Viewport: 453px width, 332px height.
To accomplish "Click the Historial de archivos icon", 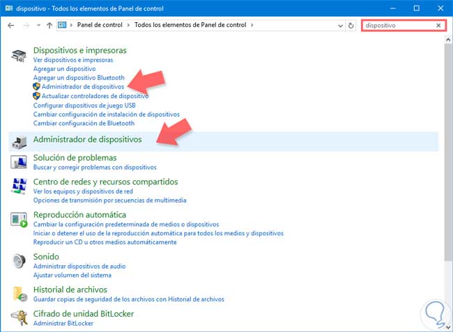I will (19, 293).
